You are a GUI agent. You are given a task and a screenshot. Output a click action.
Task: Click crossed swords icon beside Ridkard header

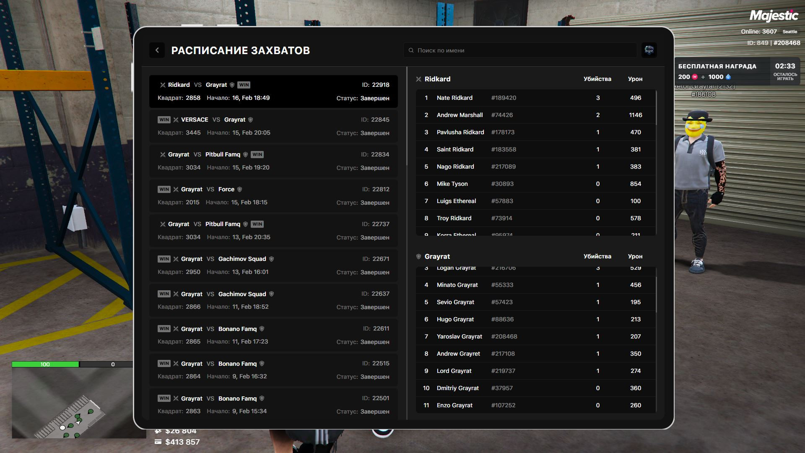418,79
